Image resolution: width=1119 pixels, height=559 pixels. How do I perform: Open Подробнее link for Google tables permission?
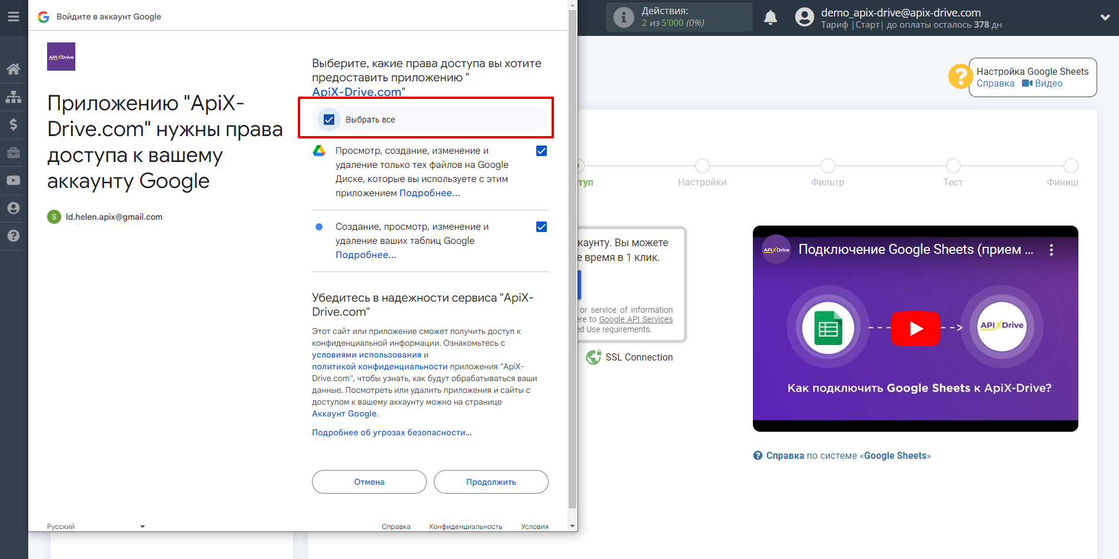tap(366, 255)
